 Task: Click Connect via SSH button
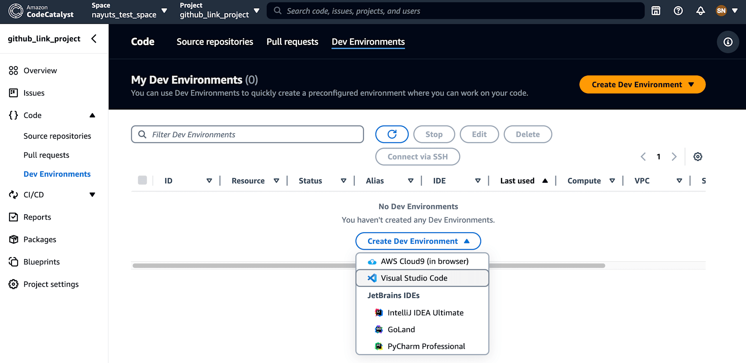click(417, 157)
